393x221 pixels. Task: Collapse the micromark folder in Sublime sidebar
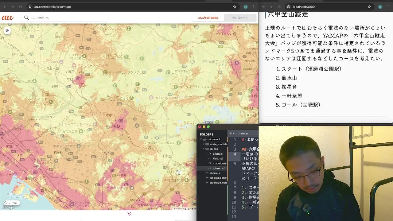coord(201,139)
